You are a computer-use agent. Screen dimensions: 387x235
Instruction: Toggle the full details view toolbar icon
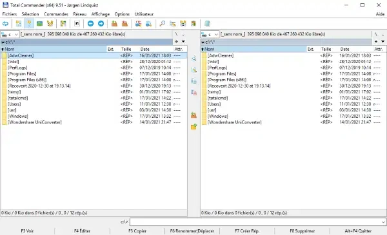[29, 24]
